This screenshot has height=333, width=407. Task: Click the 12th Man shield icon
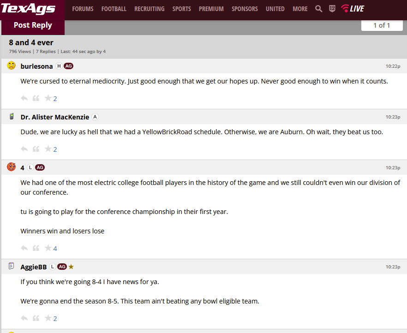click(x=332, y=9)
